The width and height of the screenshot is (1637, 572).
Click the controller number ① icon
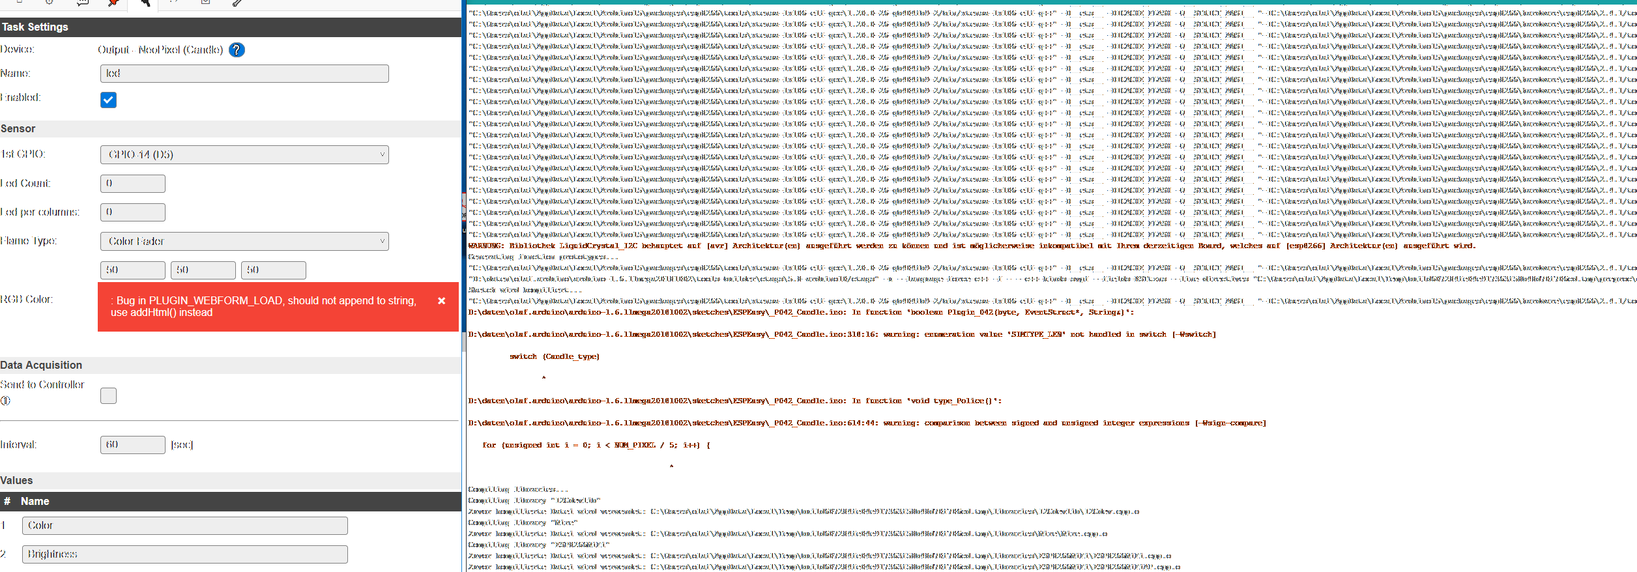(x=5, y=401)
